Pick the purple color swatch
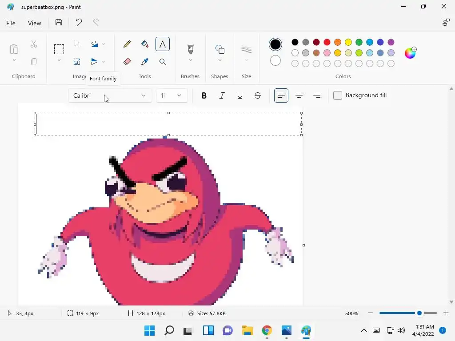 click(x=391, y=42)
